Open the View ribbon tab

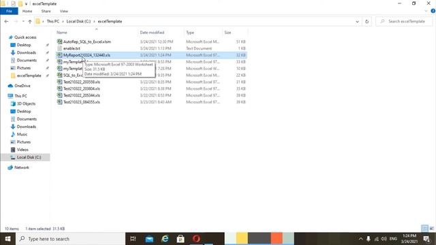(x=63, y=11)
